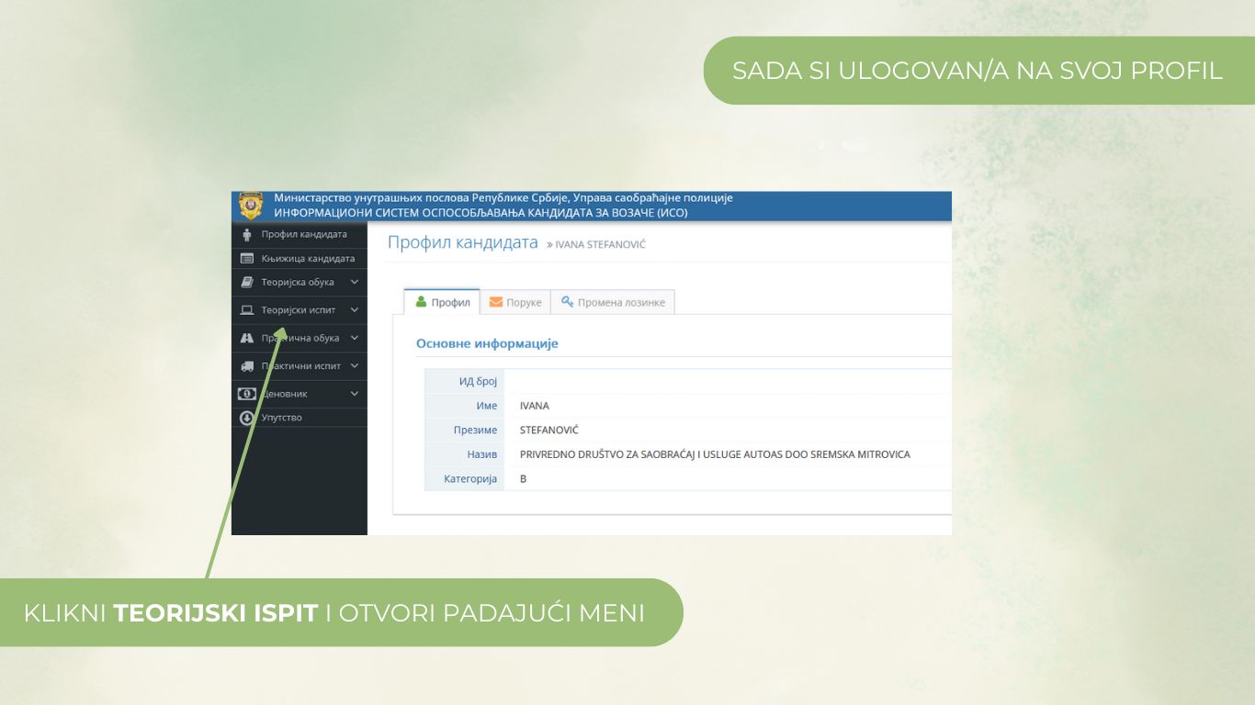The width and height of the screenshot is (1255, 705).
Task: Click the card icon beside Књижица кандидата
Action: point(247,259)
